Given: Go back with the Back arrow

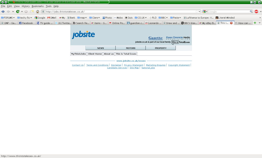Looking at the screenshot, I should (x=3, y=11).
